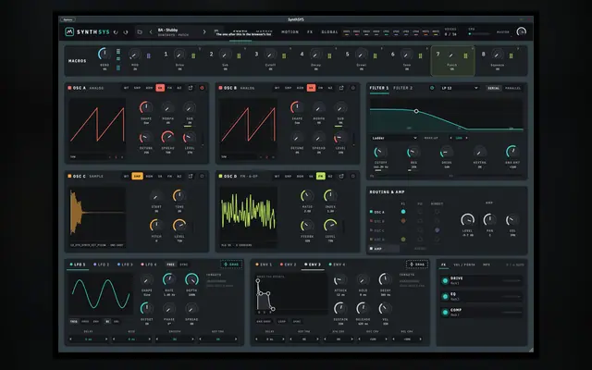
Task: Switch to the FILTER 2 tab
Action: point(403,88)
